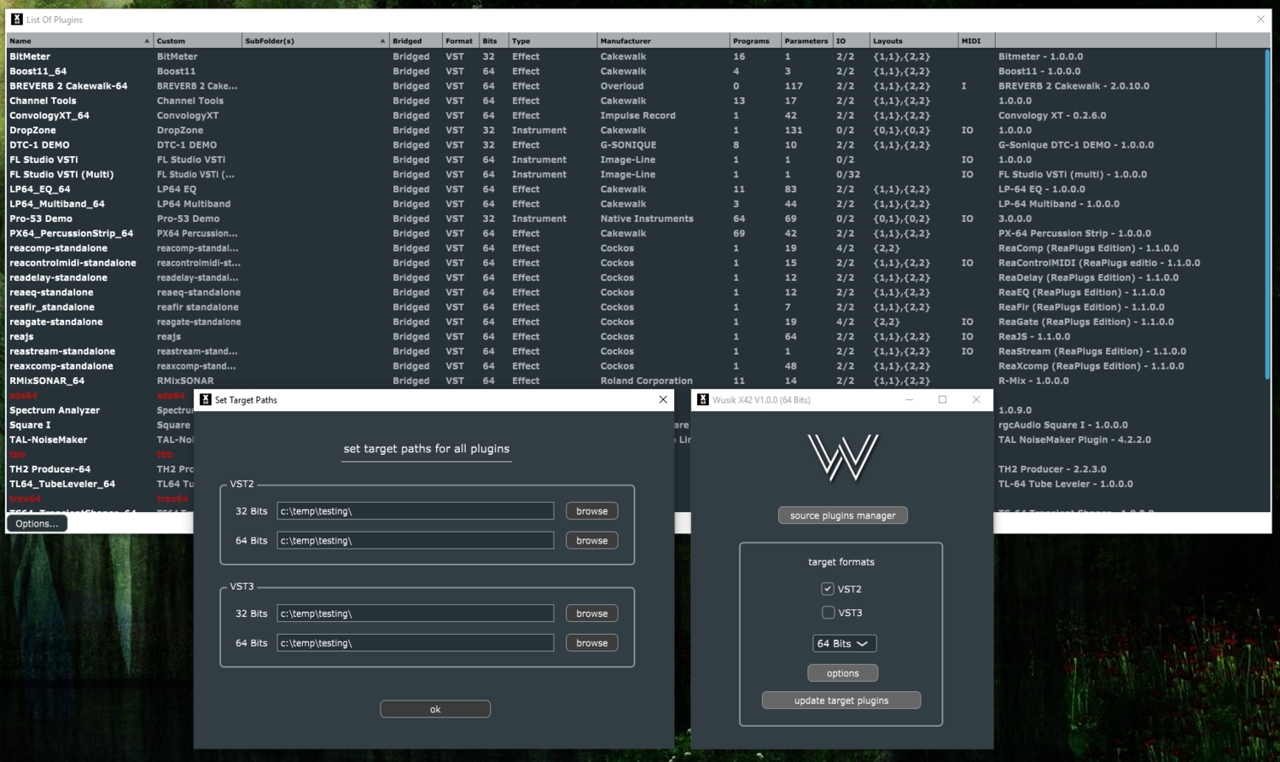Open the source plugins manager
The image size is (1280, 762).
(x=842, y=515)
